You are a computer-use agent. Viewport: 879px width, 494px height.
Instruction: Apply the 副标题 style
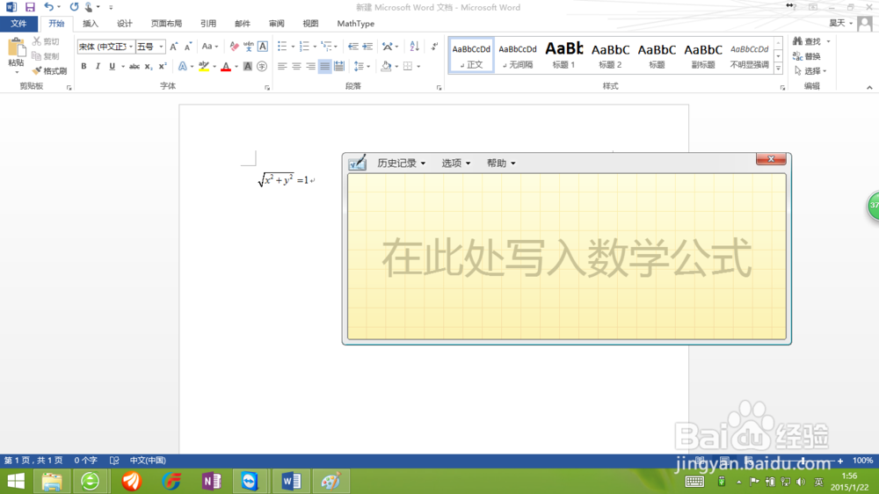point(703,55)
